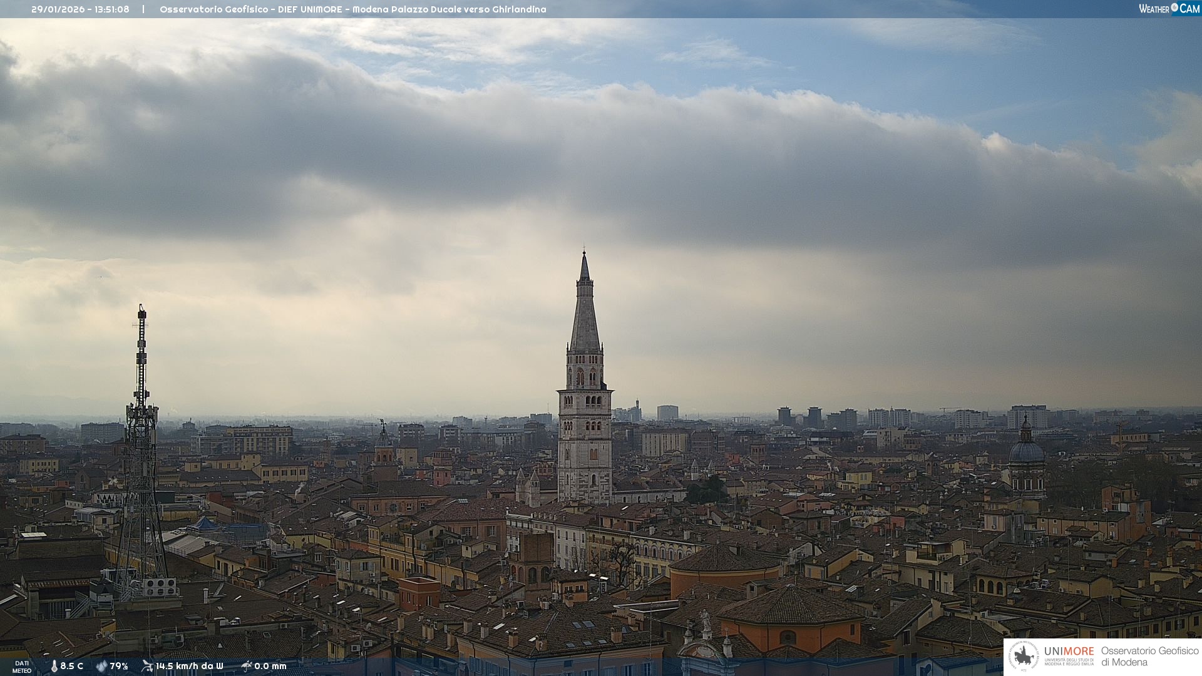Open the DATI METEO label

pyautogui.click(x=22, y=667)
